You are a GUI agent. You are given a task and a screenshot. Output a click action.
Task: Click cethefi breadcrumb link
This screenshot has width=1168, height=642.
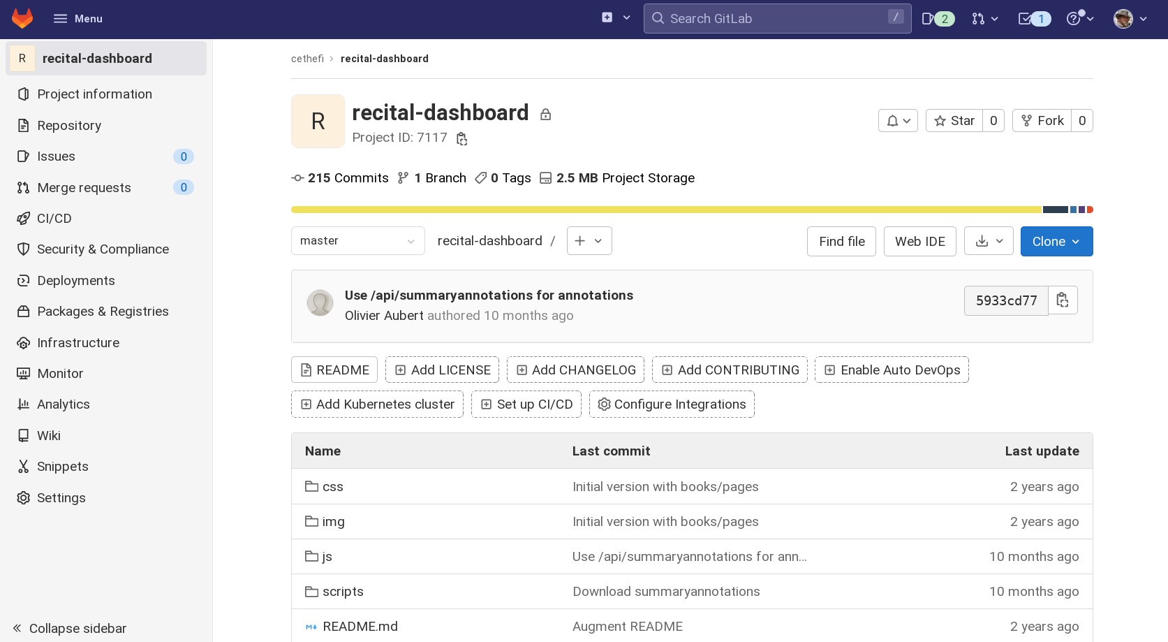pos(307,59)
